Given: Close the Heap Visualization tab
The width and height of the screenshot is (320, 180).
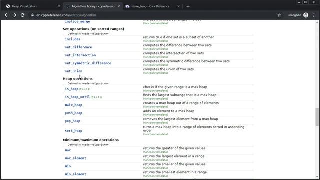Looking at the screenshot, I should [59, 6].
